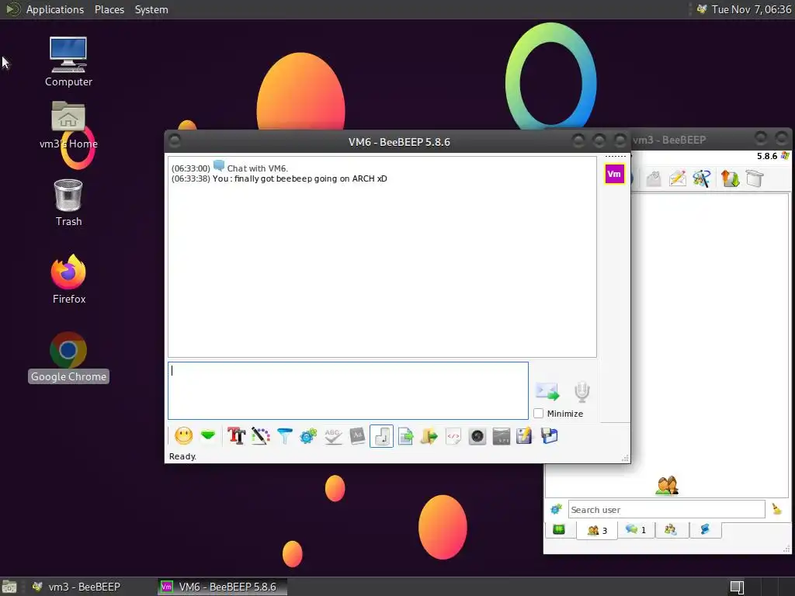Open the Places menu
Image resolution: width=795 pixels, height=596 pixels.
[x=109, y=9]
